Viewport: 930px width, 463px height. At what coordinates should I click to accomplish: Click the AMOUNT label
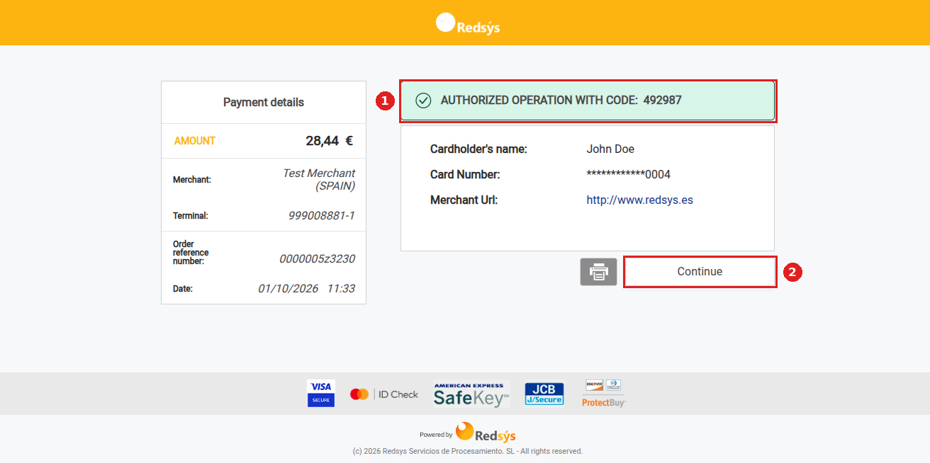[195, 141]
